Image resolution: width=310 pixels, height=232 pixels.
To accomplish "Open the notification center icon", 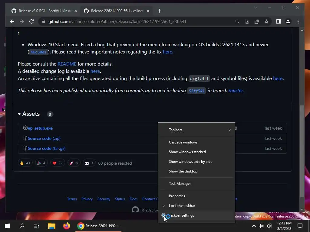I will (300, 226).
